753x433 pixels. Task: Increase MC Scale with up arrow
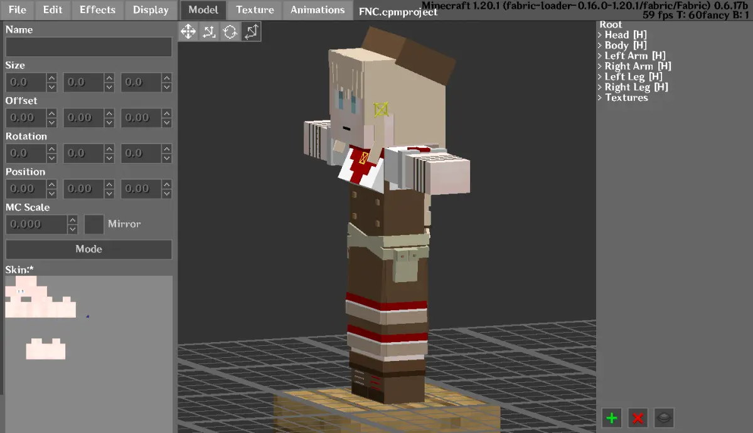click(73, 220)
